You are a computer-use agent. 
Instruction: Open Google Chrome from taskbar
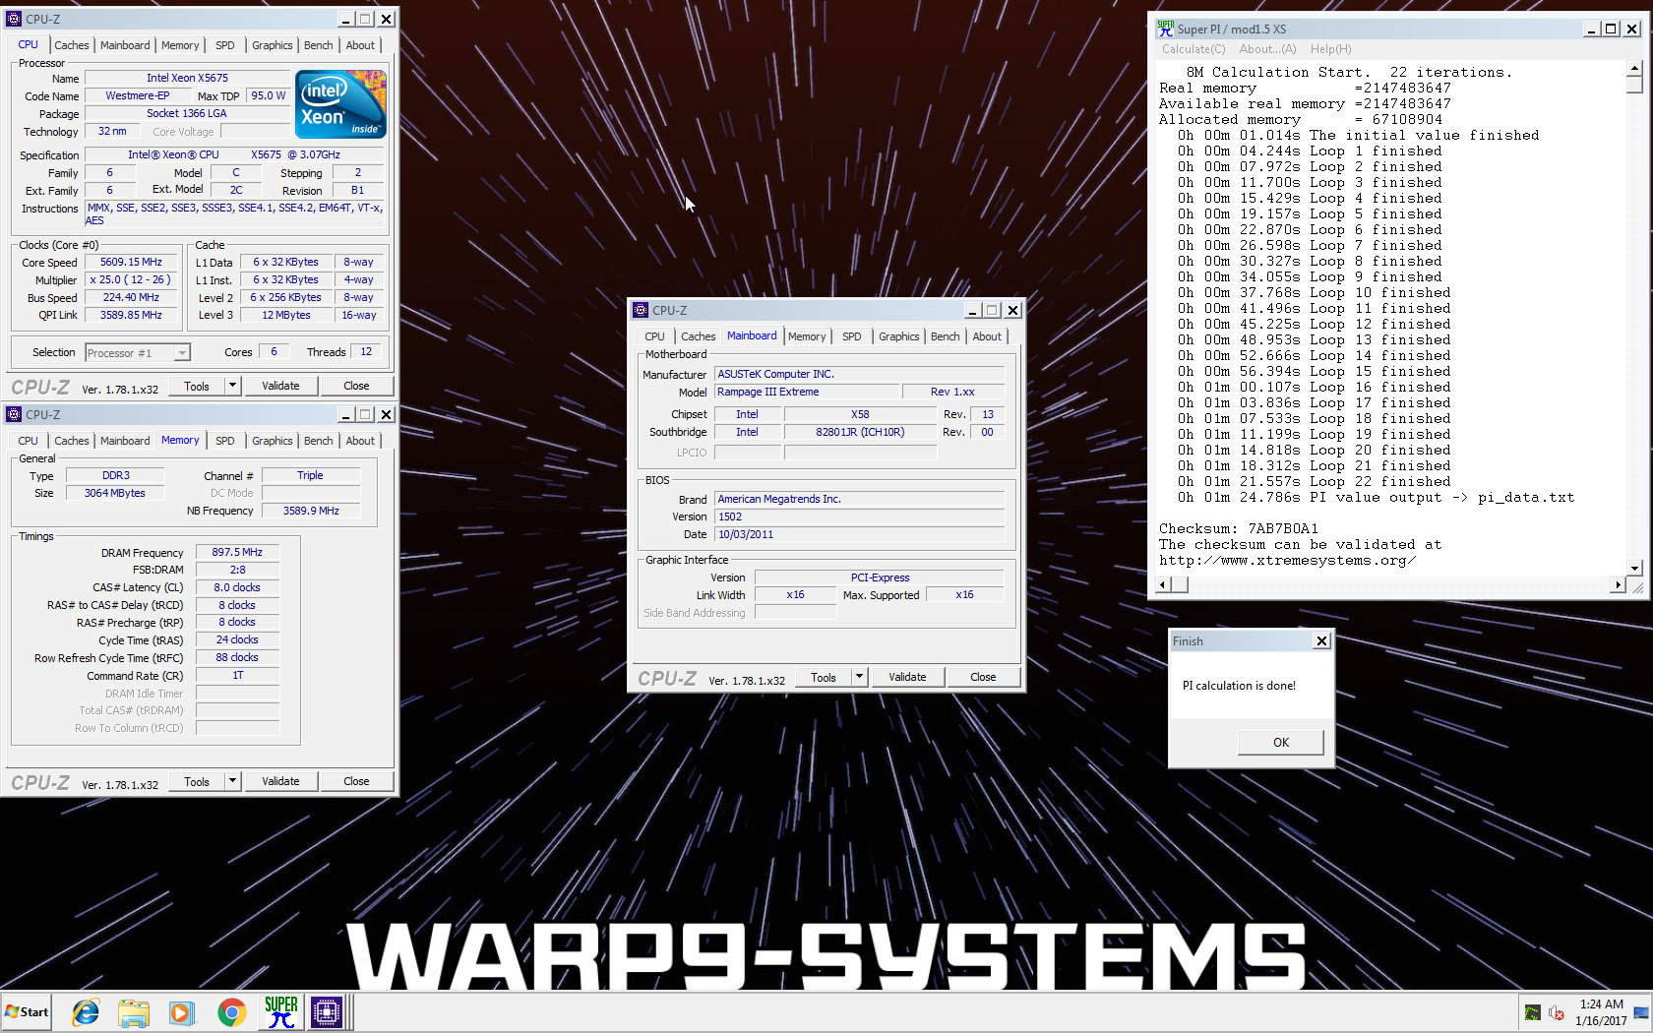(x=231, y=1012)
